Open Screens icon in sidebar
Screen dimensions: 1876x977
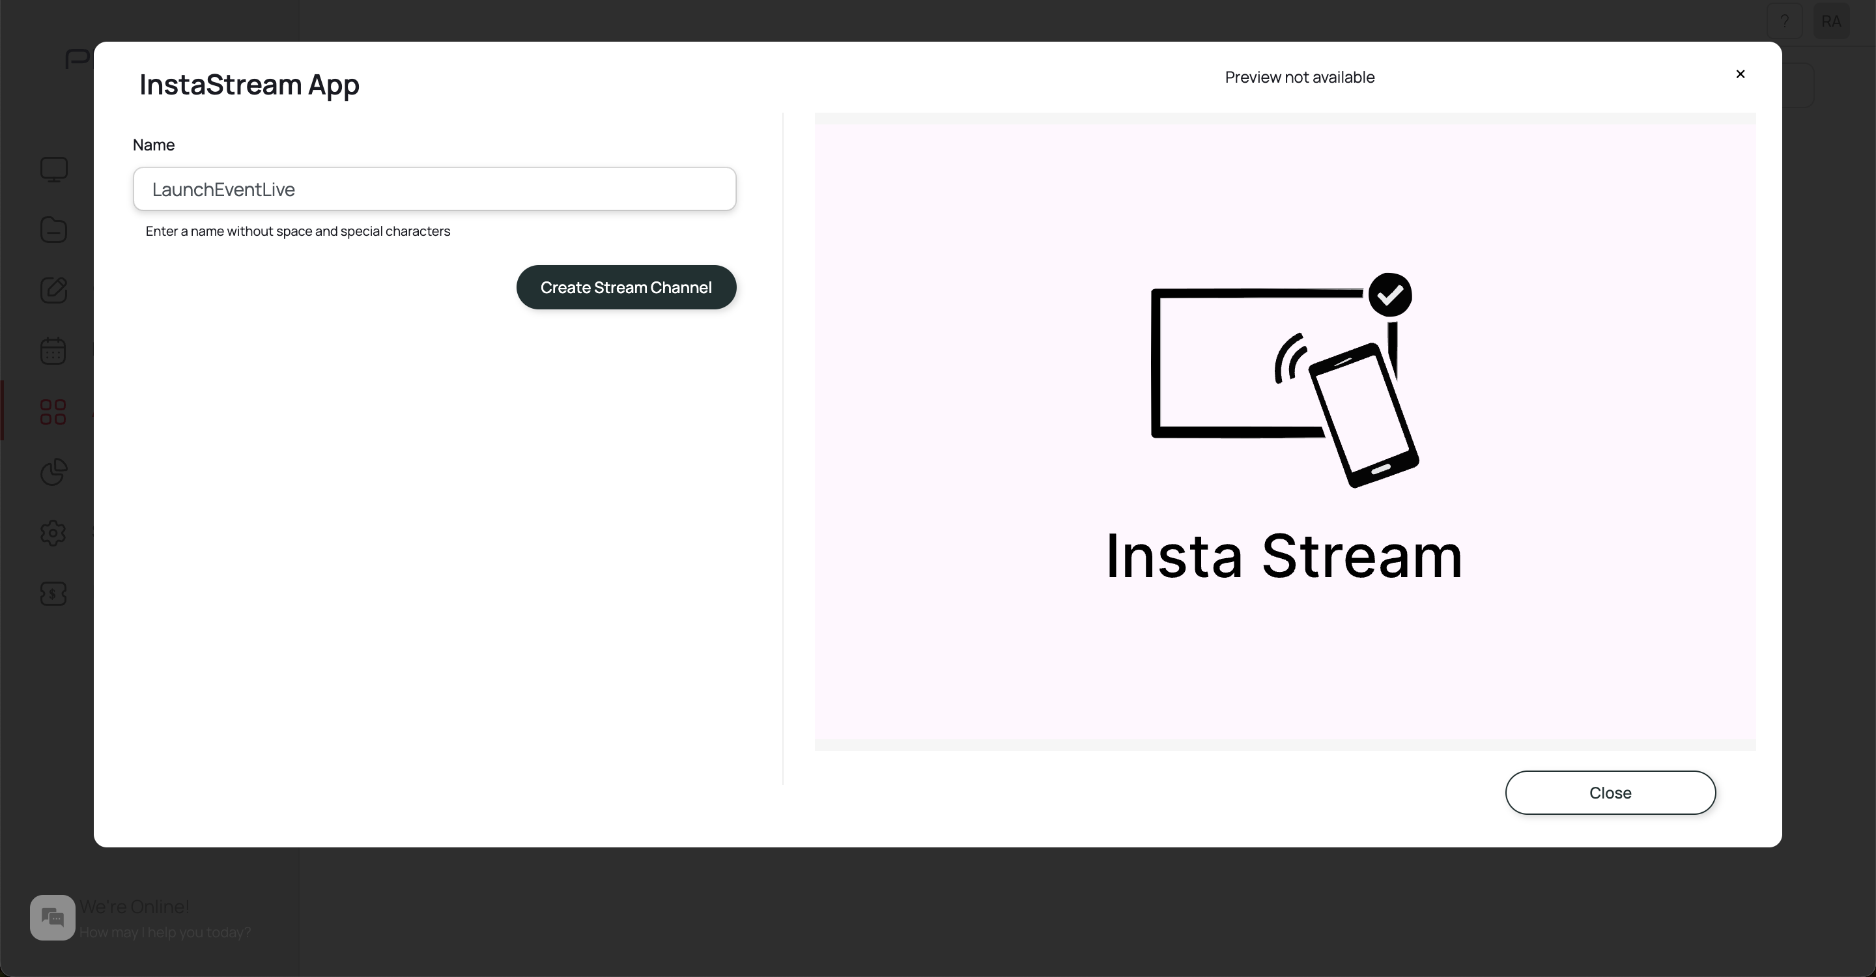(x=53, y=169)
